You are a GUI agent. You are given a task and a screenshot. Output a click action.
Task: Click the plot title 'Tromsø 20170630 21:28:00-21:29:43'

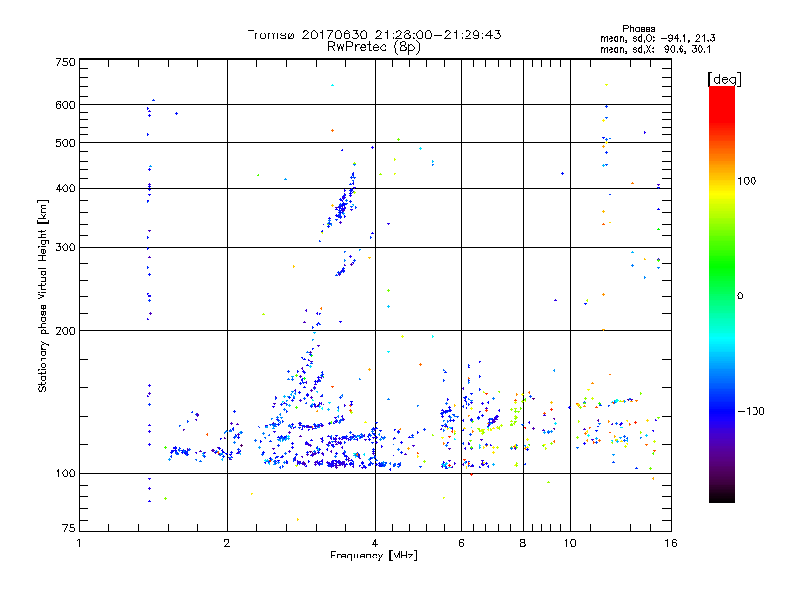pyautogui.click(x=374, y=34)
